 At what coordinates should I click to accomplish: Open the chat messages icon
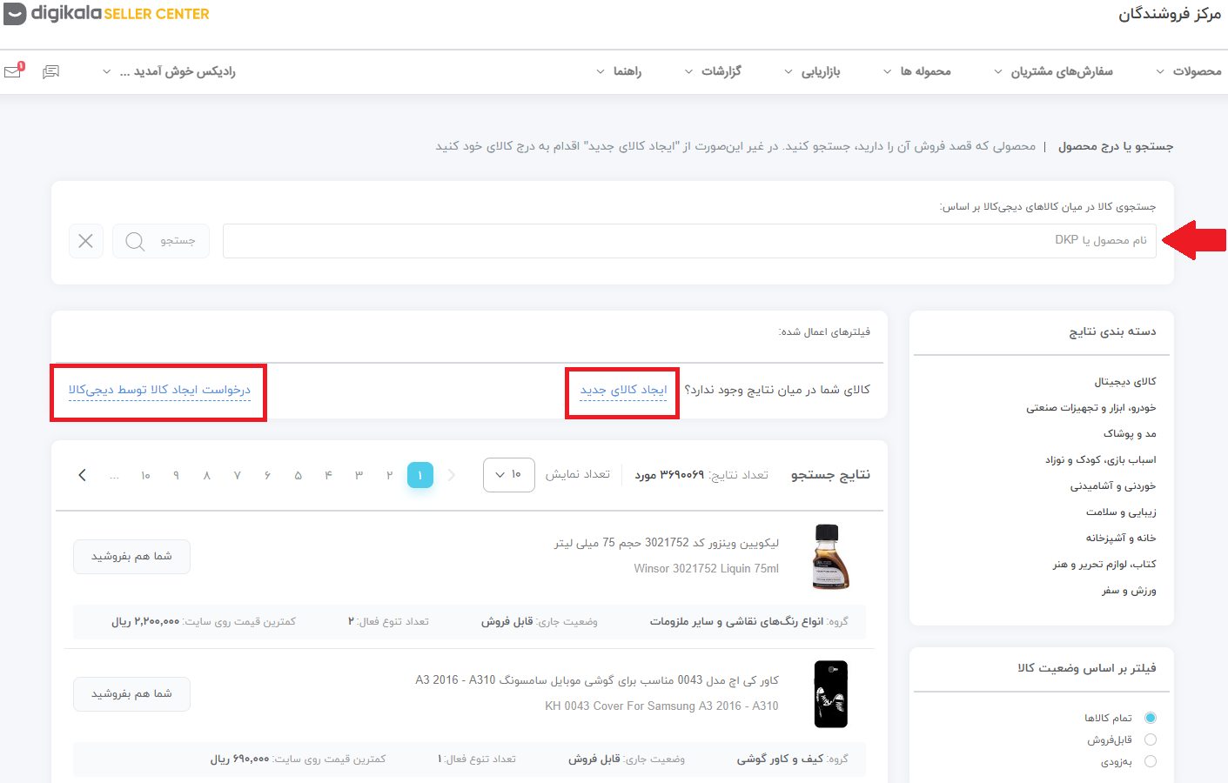point(51,71)
